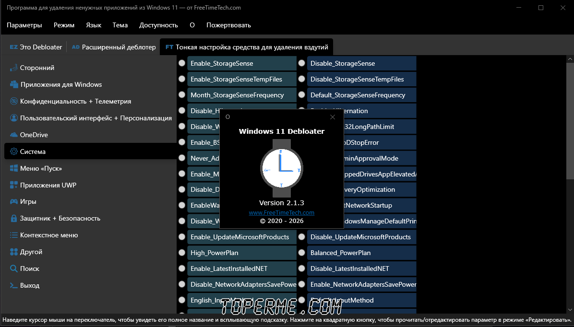Click the Система gear icon
Viewport: 574px width, 327px height.
click(x=13, y=152)
